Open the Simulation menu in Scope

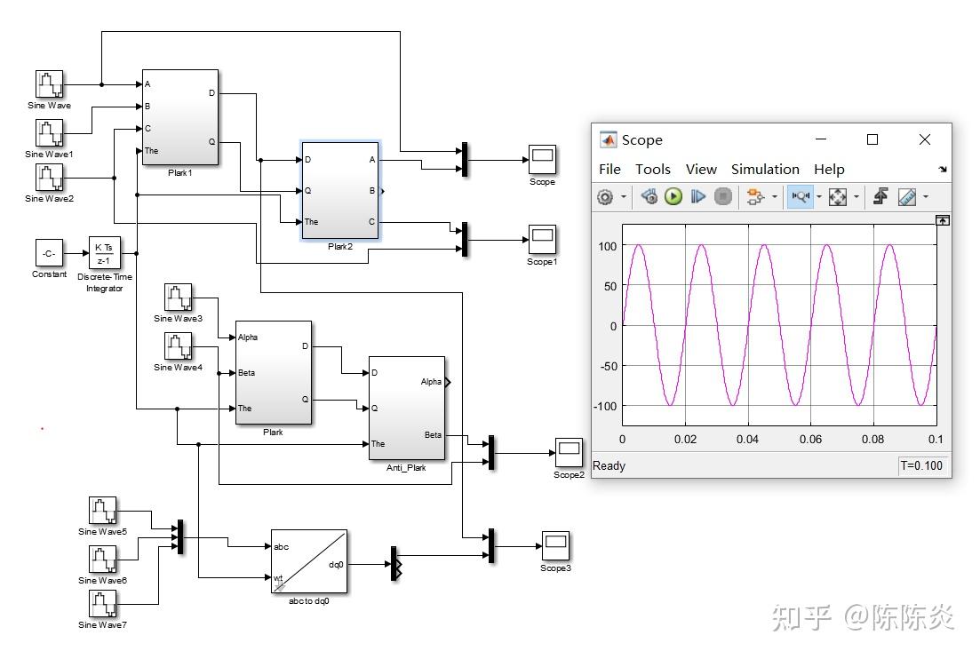(765, 170)
